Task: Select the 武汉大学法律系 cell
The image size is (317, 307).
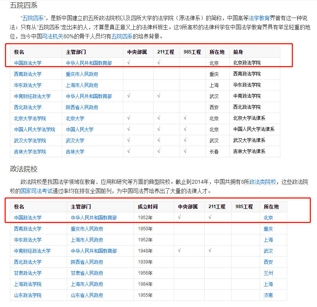Action: click(x=255, y=141)
